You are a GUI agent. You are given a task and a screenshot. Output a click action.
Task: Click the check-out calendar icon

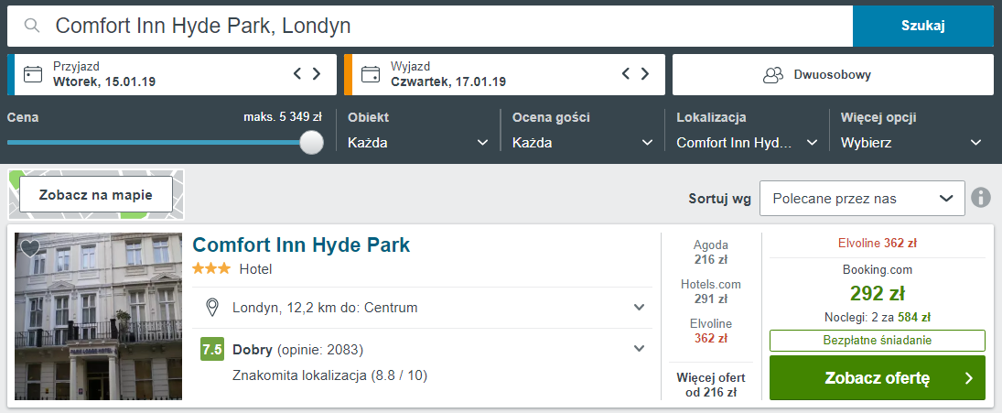(x=370, y=74)
